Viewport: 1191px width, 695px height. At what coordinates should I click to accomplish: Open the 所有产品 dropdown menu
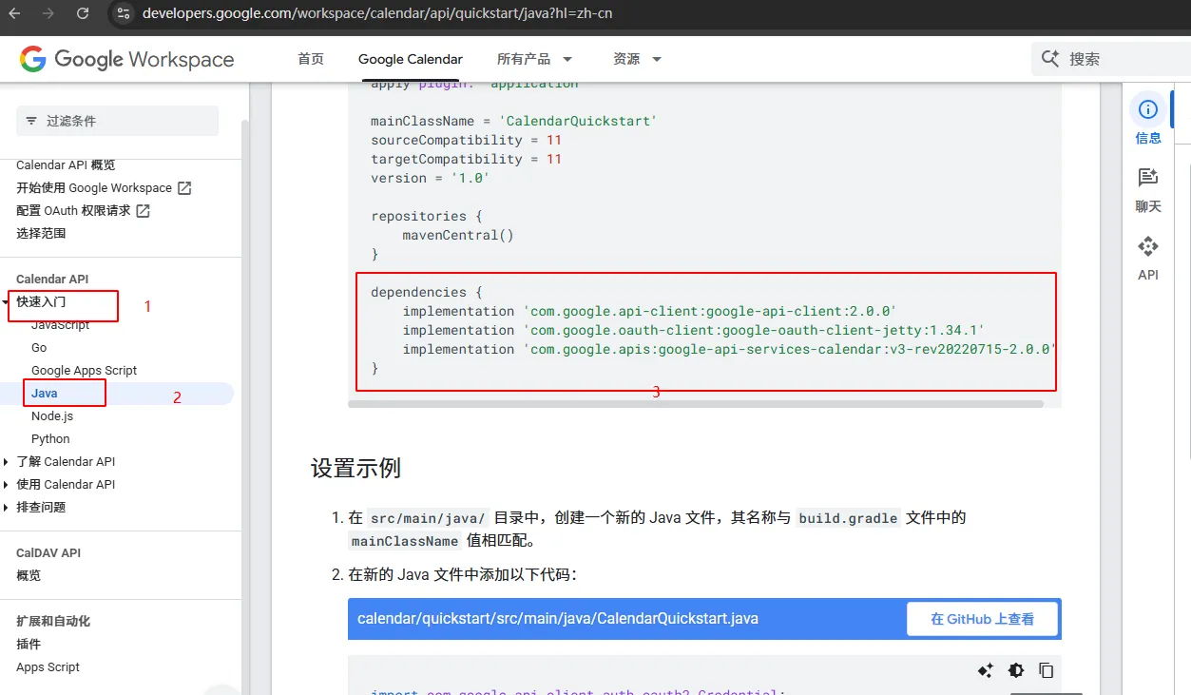534,59
